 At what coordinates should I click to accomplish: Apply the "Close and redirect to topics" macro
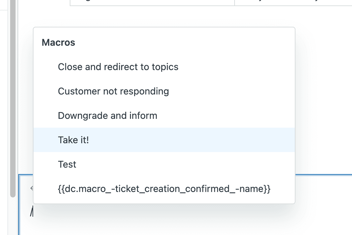[118, 67]
